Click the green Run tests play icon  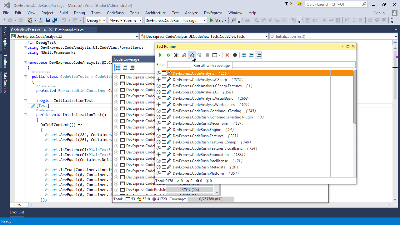tap(160, 55)
